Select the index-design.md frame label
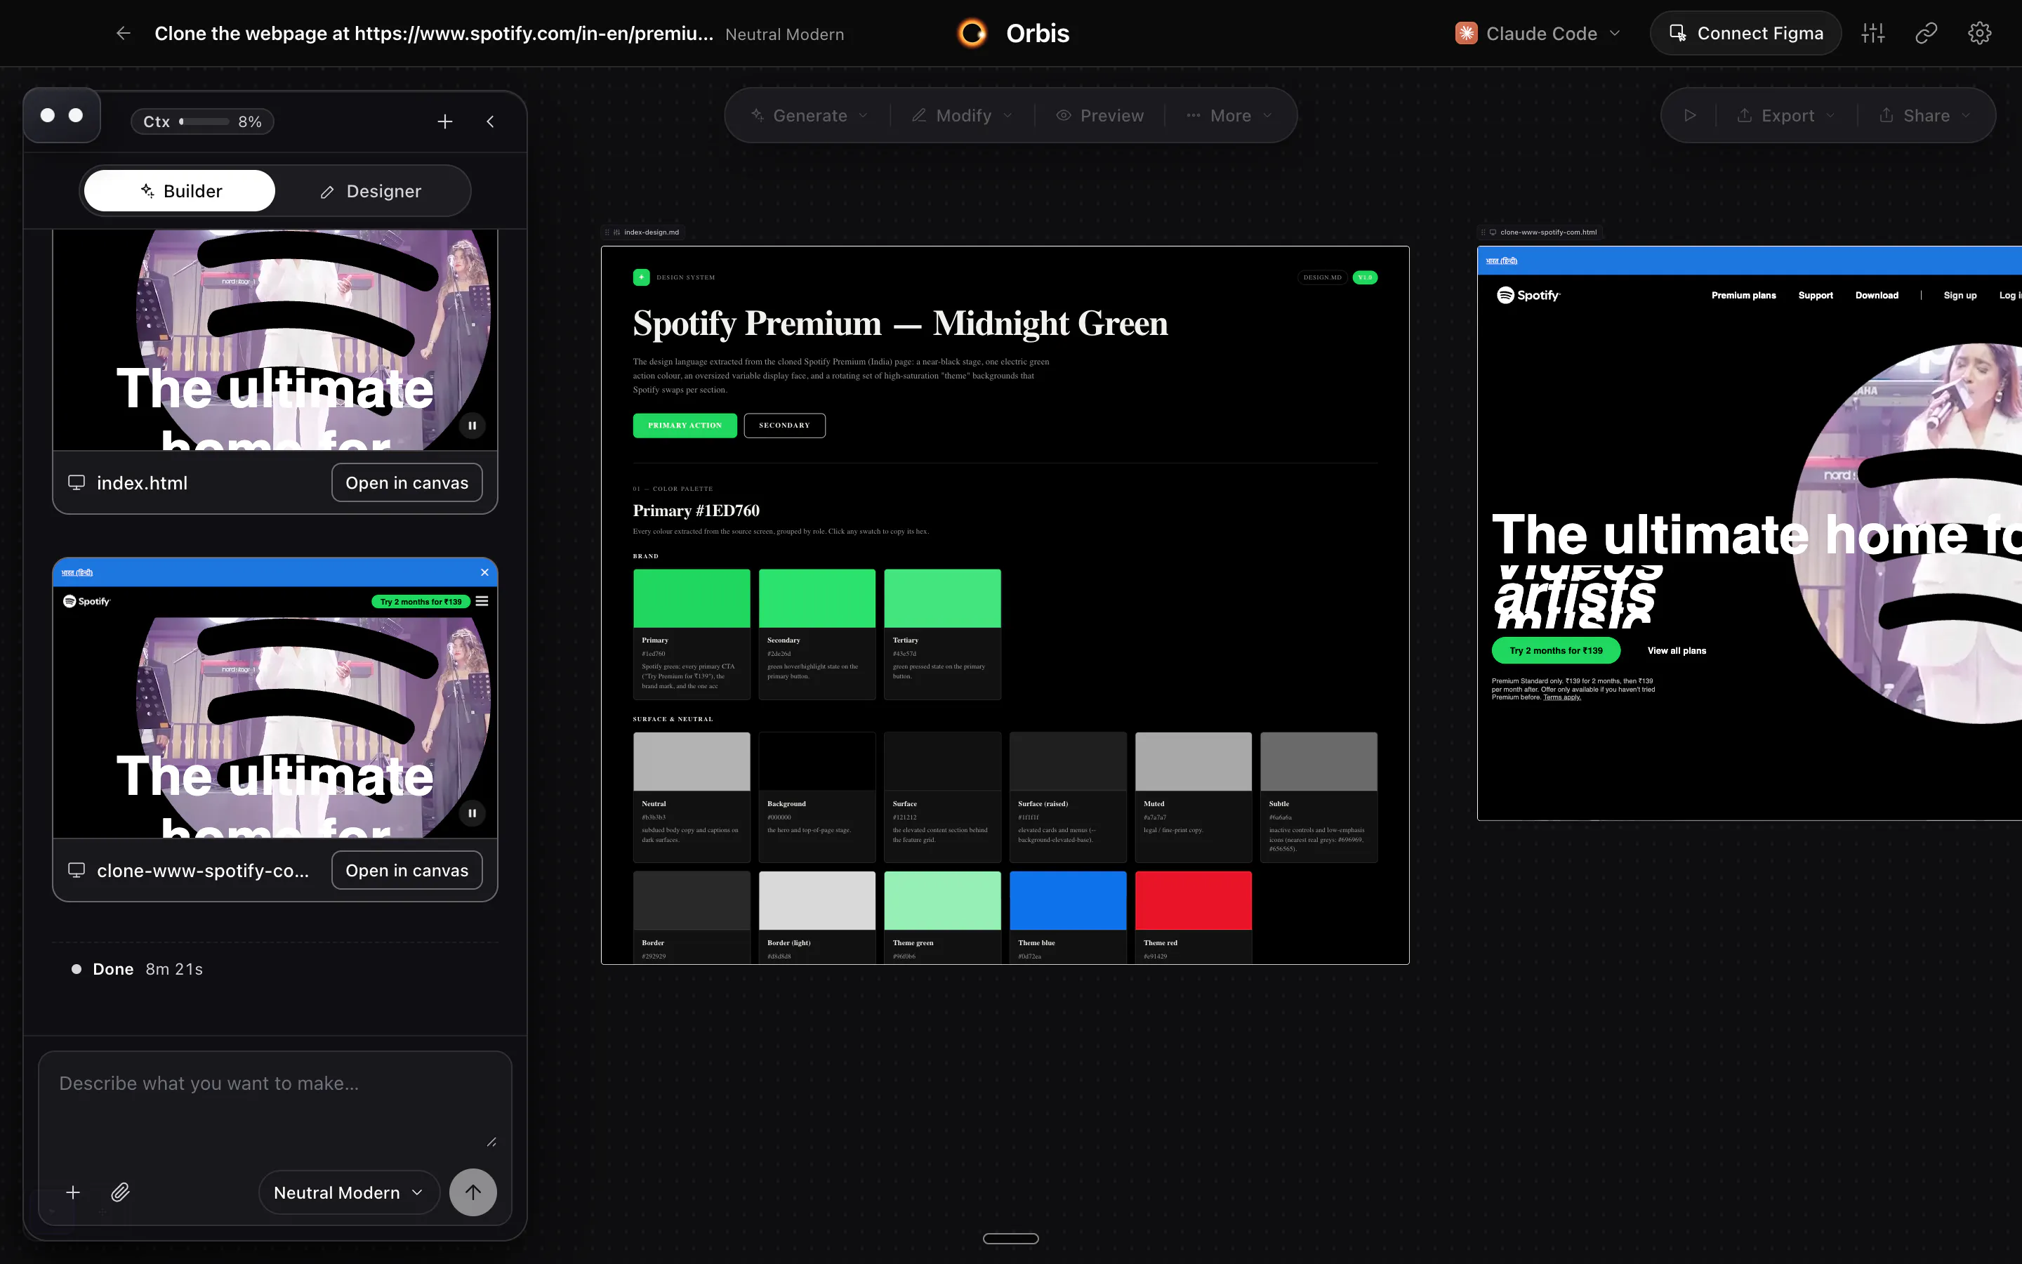 652,232
